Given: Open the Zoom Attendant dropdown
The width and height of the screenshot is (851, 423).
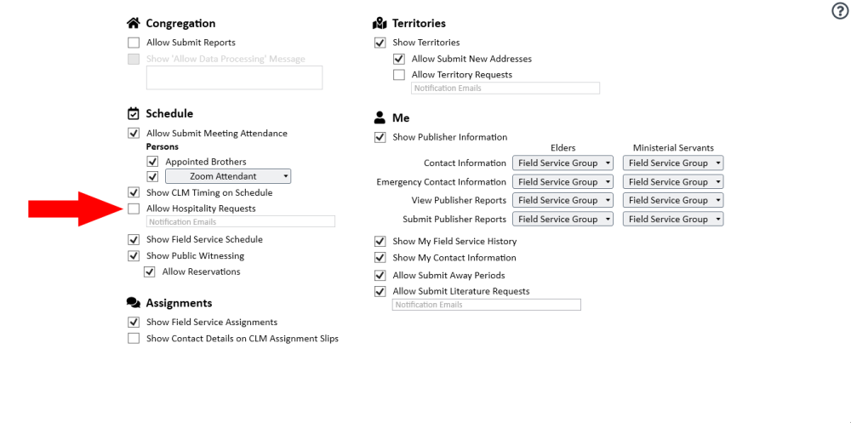Looking at the screenshot, I should point(227,176).
